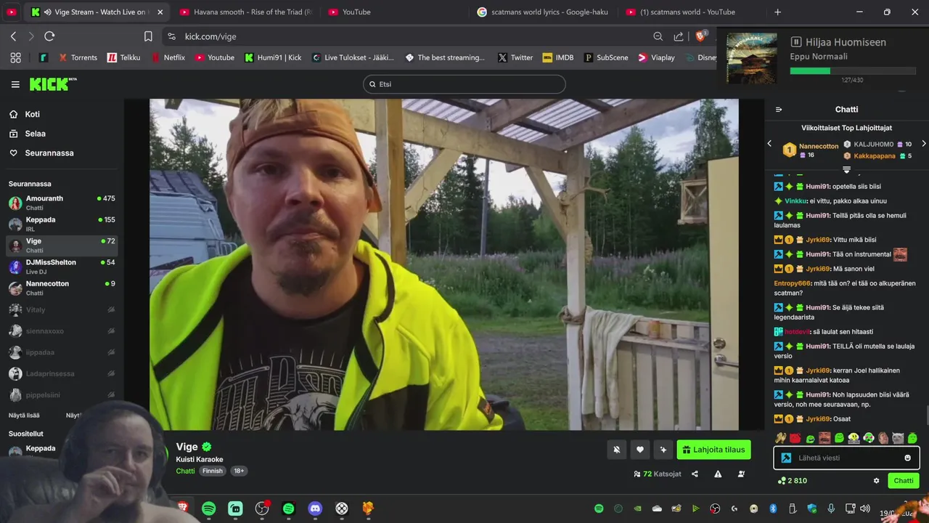Pause the Hiljaa Huomiseen media popup
Screen dimensions: 929x523
(795, 42)
